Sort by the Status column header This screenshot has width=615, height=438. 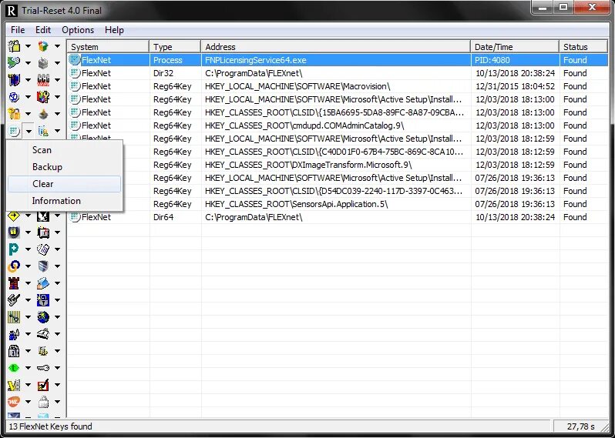[x=583, y=47]
